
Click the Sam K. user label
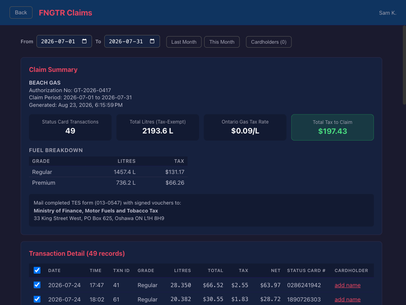[388, 13]
